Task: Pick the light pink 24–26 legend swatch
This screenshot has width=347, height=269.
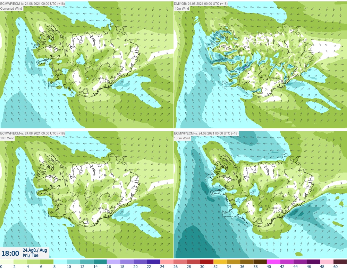Action: point(167,262)
